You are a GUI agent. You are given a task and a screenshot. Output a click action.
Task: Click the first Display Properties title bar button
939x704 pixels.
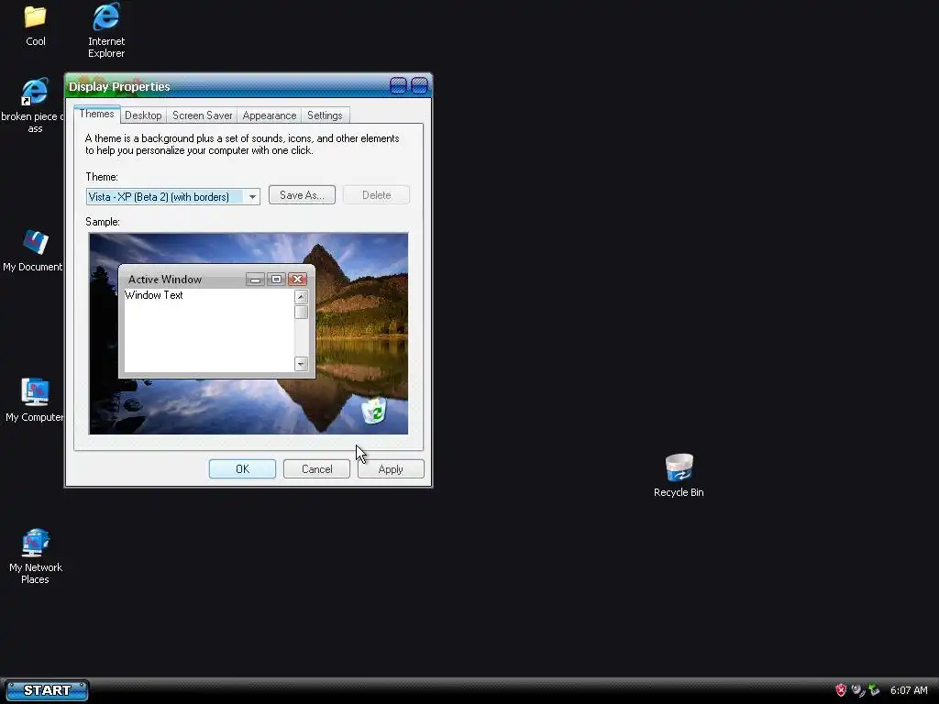pyautogui.click(x=398, y=85)
